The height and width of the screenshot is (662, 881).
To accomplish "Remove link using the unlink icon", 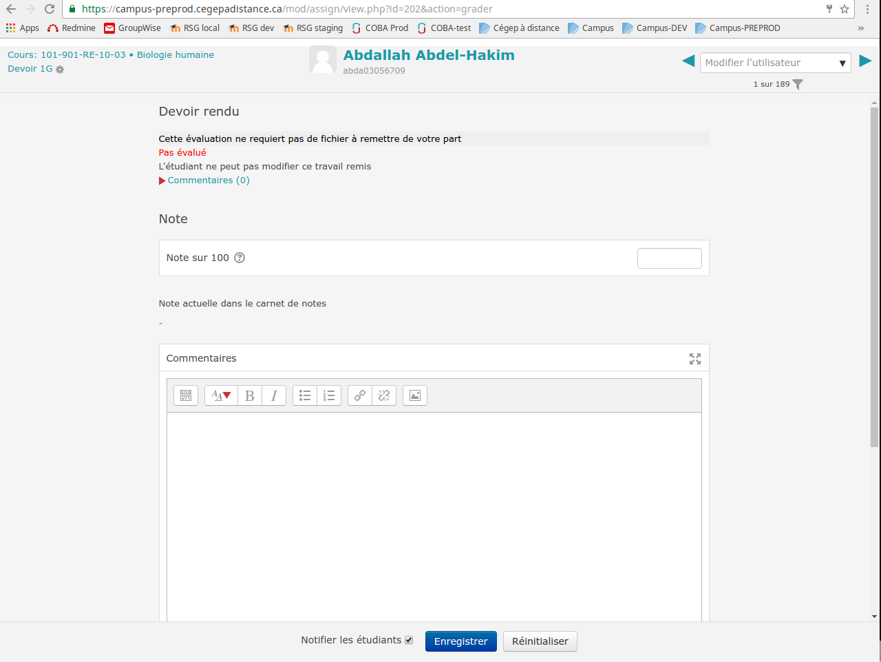I will click(384, 395).
